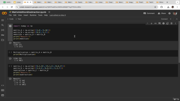The width and height of the screenshot is (180, 101).
Task: Click the Connect button
Action: pyautogui.click(x=164, y=19)
